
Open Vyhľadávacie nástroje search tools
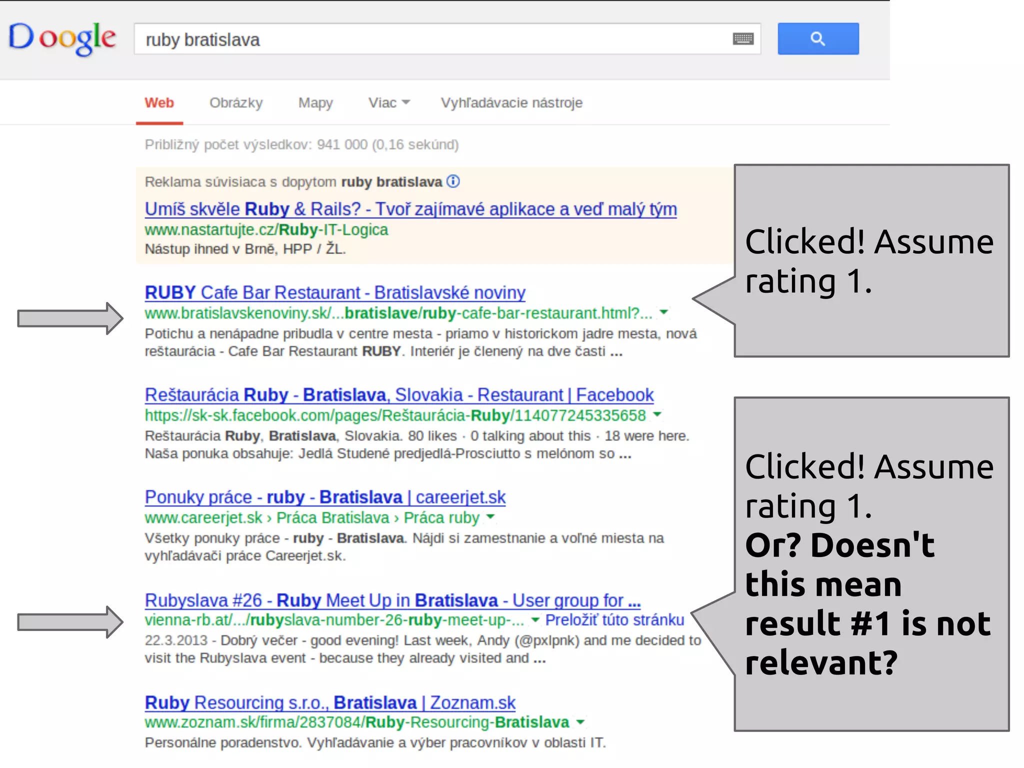511,102
